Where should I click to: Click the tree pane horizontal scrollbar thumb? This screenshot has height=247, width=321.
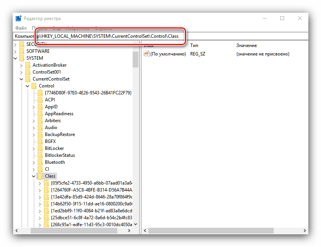click(74, 231)
